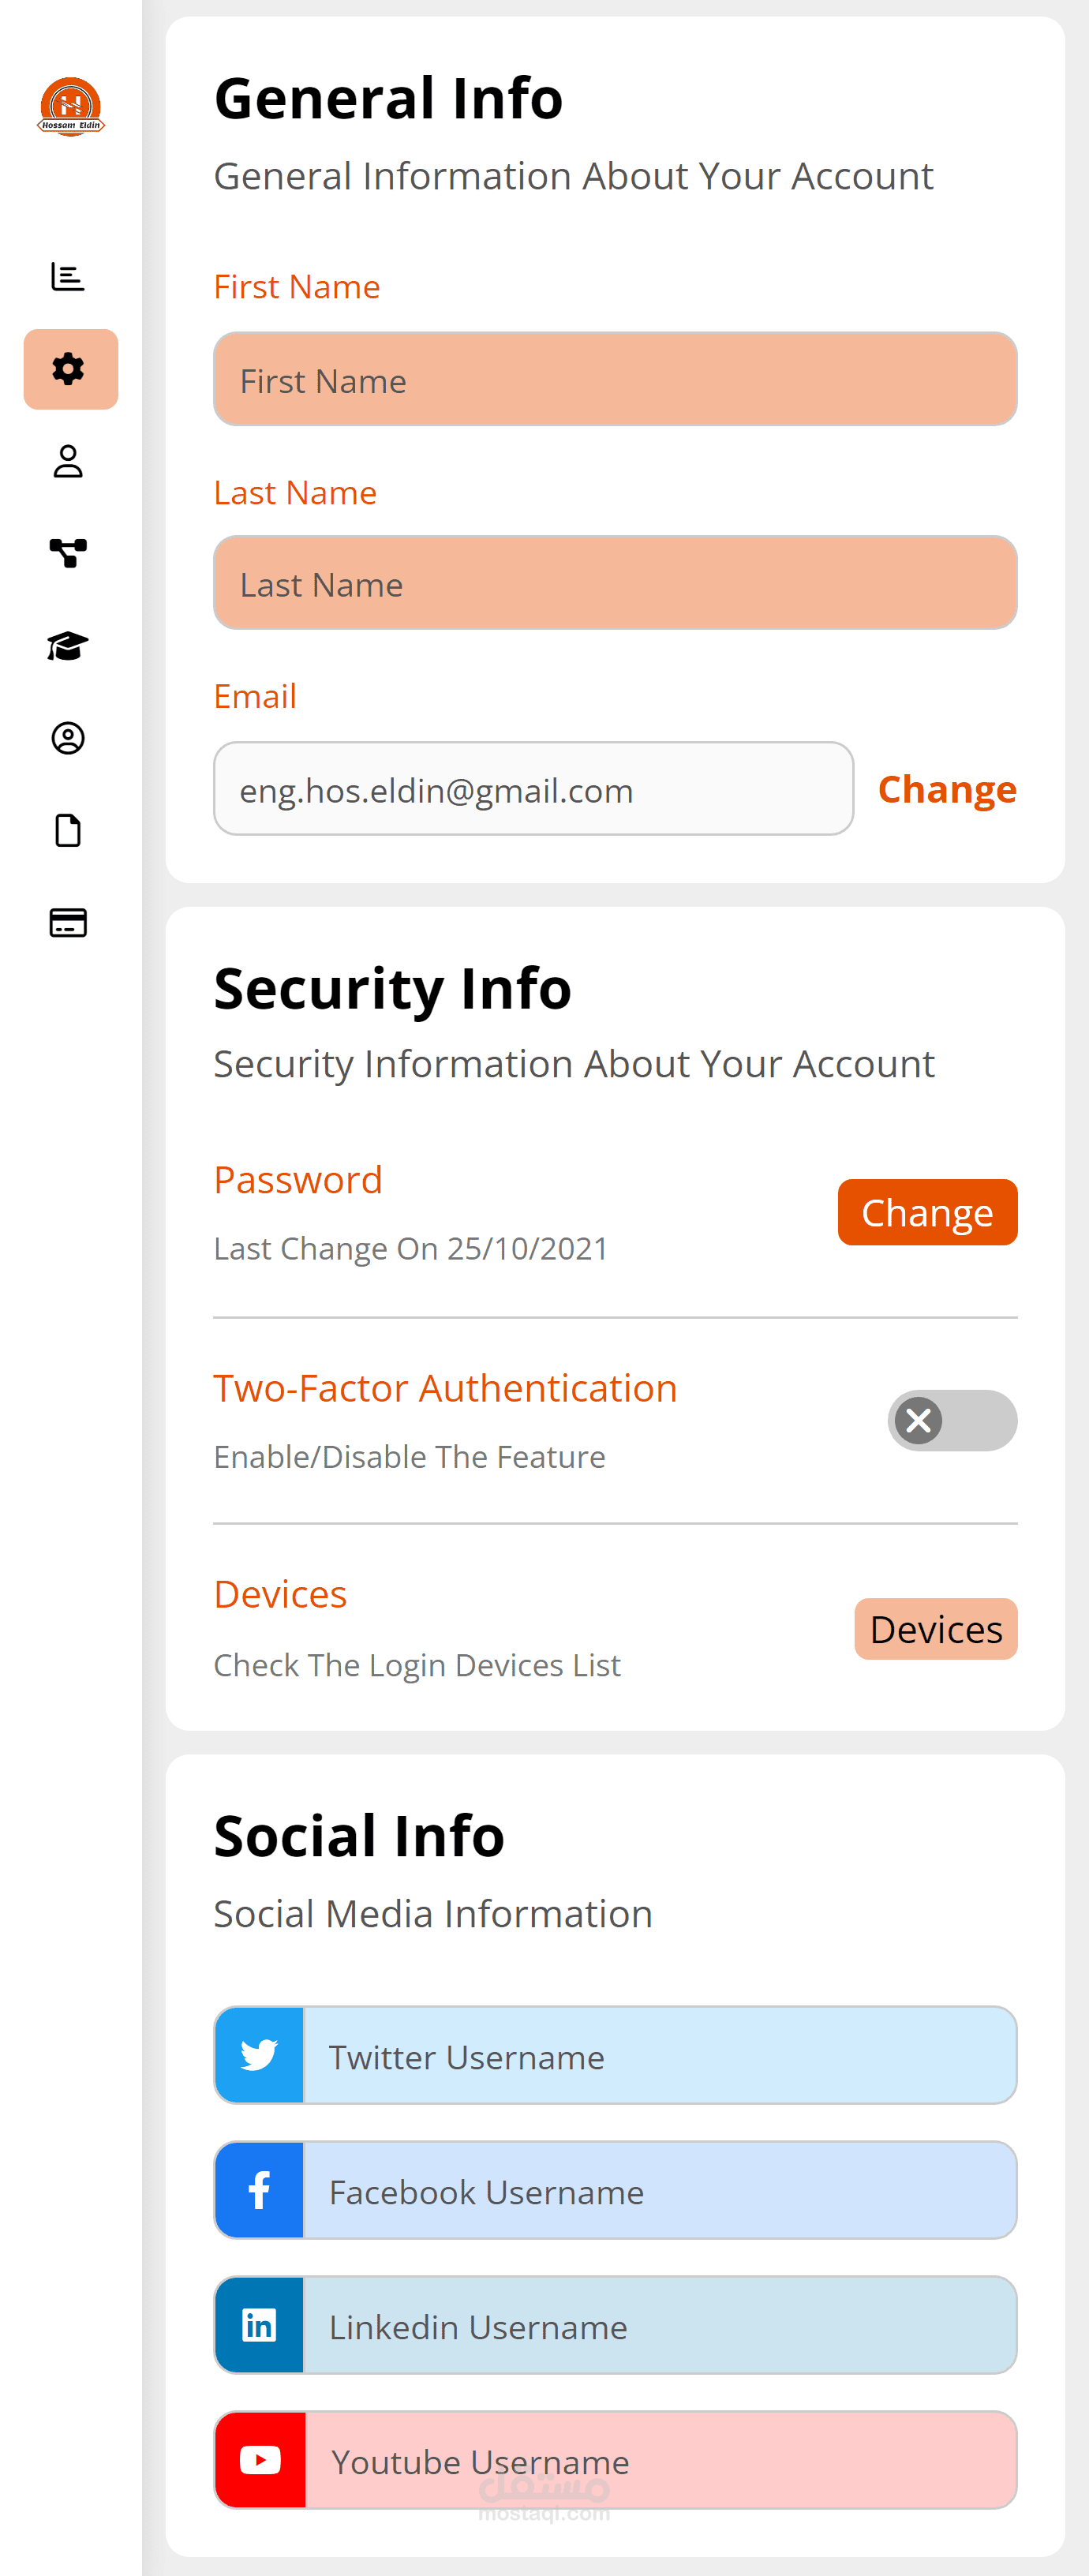The width and height of the screenshot is (1089, 2576).
Task: Open the circled user friends icon
Action: pyautogui.click(x=68, y=738)
